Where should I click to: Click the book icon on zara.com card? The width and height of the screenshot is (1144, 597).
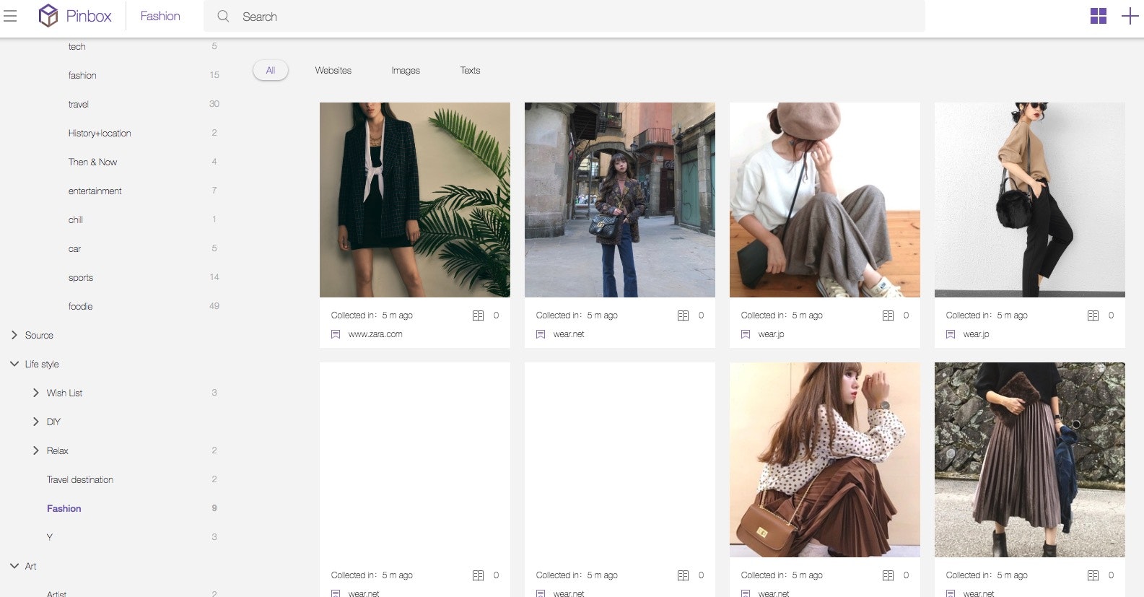pyautogui.click(x=478, y=315)
